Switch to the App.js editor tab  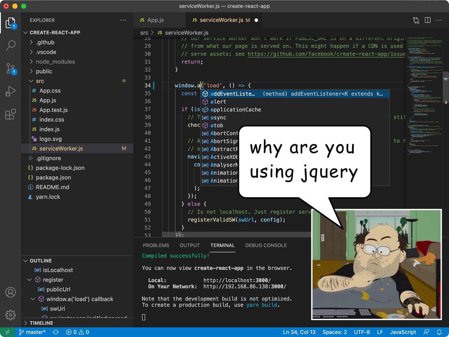pos(159,20)
